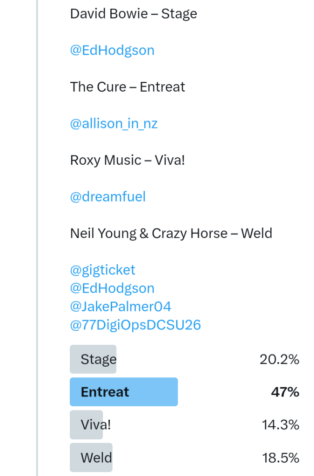
Task: Click the 20.2% poll percentage
Action: [279, 359]
